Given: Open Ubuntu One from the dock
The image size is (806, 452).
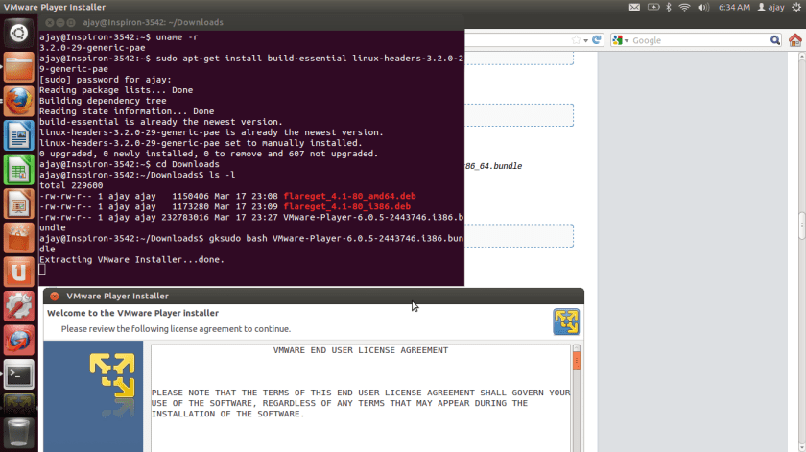Looking at the screenshot, I should click(x=18, y=273).
